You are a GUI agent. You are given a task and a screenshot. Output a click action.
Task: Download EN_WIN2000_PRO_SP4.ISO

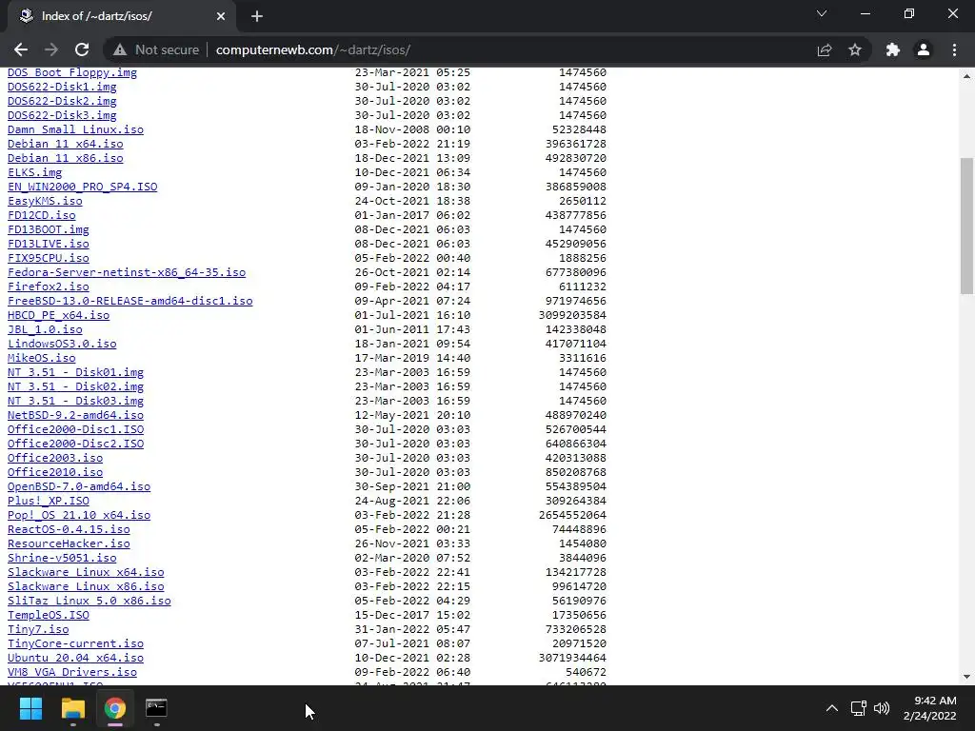82,188
